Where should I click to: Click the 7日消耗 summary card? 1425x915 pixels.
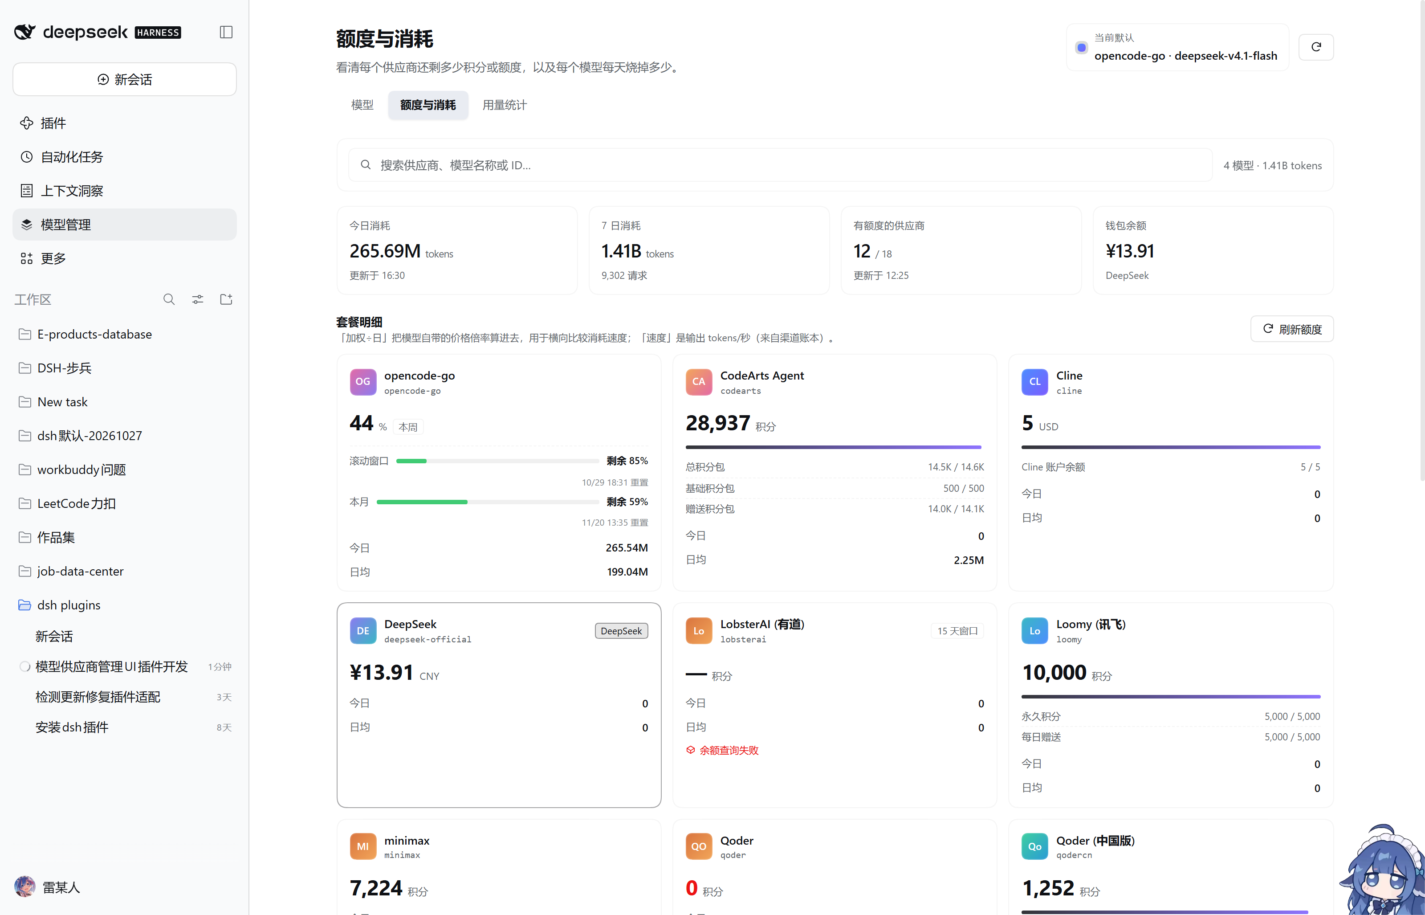coord(709,250)
